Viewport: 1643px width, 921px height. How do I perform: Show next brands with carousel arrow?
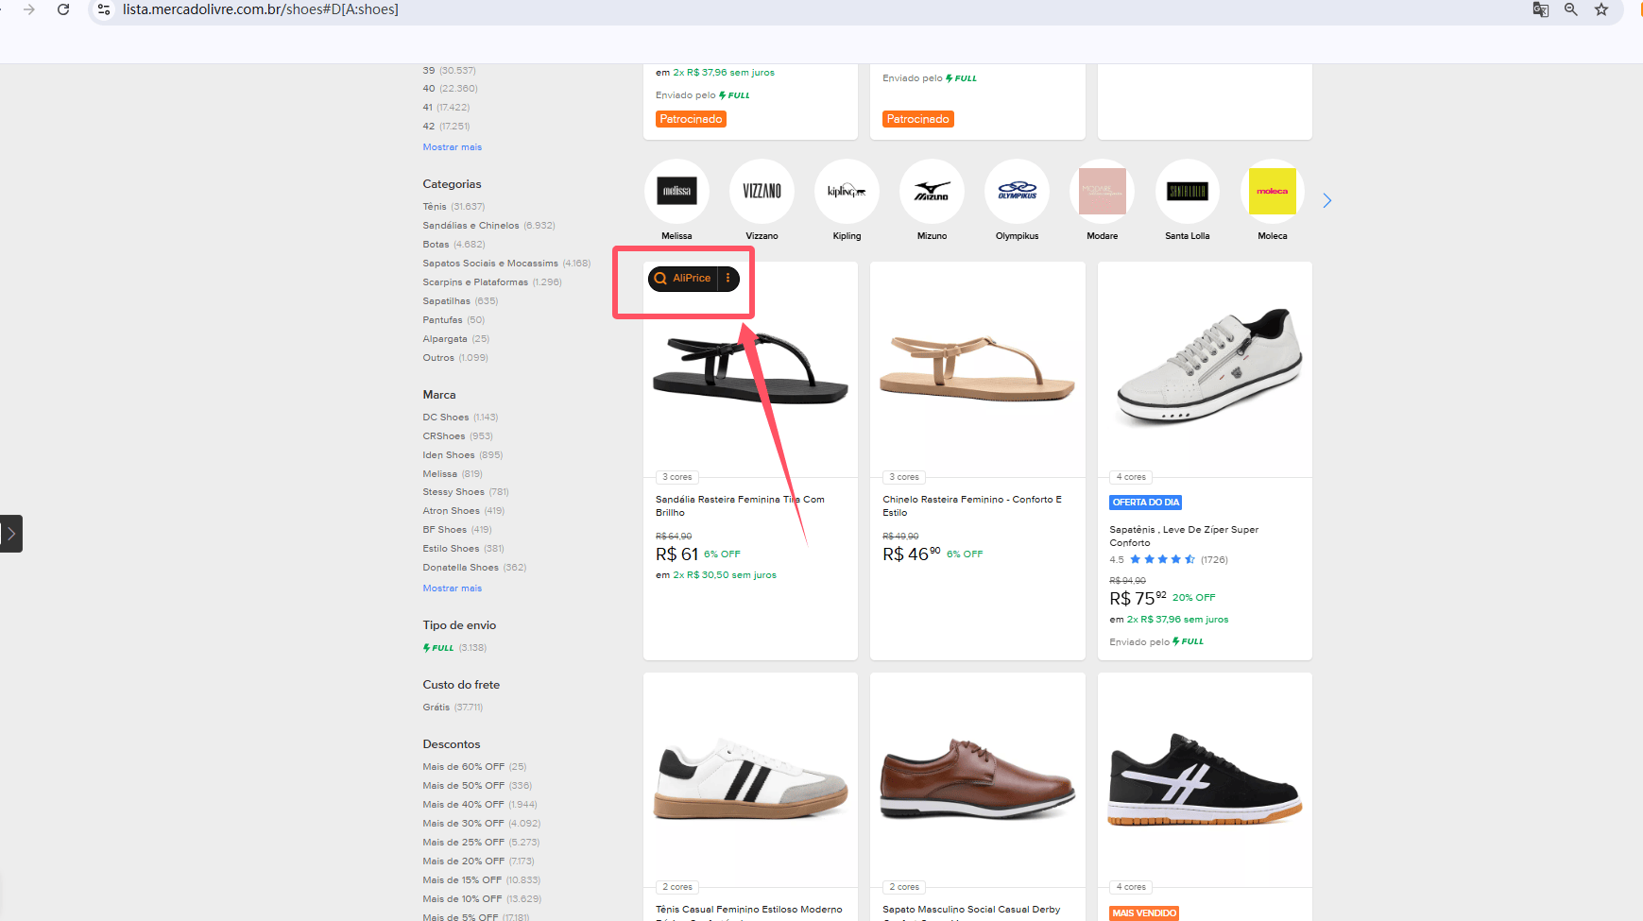click(x=1327, y=200)
